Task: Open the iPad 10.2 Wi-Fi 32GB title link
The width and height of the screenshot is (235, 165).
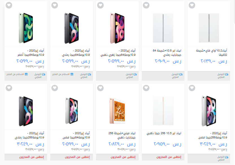Action: click(212, 53)
